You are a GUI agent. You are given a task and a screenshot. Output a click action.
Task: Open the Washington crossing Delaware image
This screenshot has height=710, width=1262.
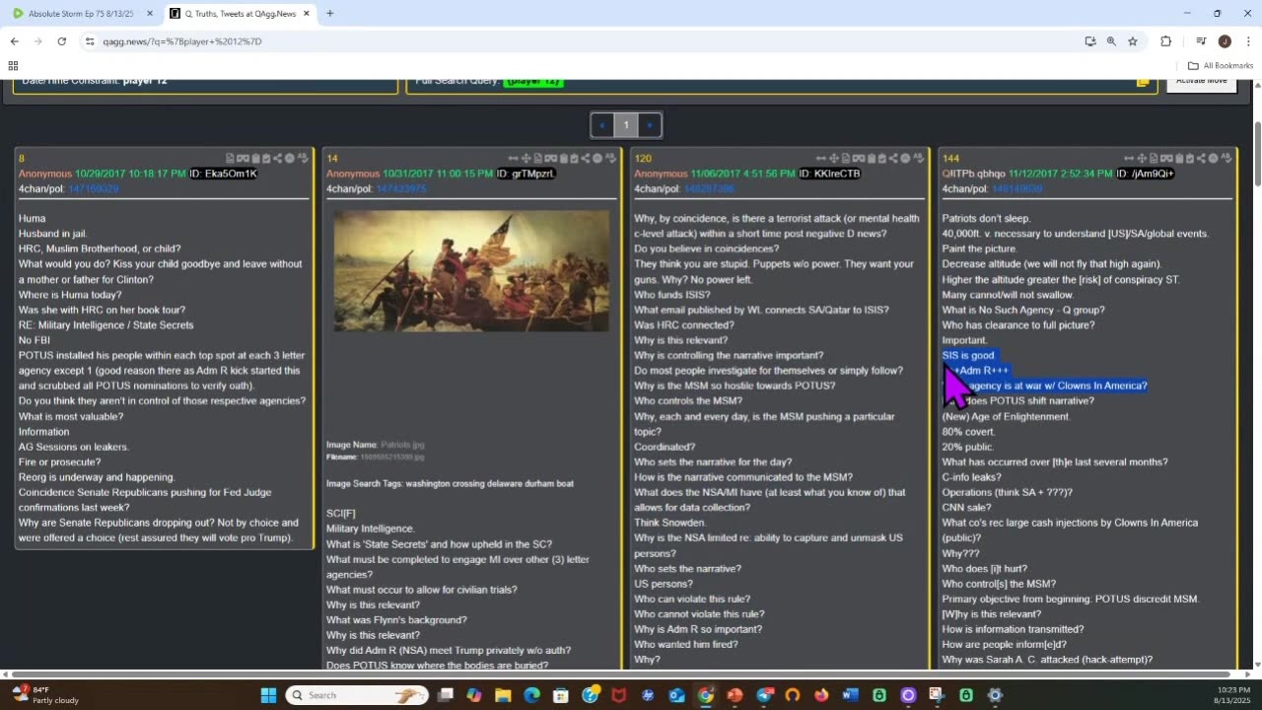(471, 270)
